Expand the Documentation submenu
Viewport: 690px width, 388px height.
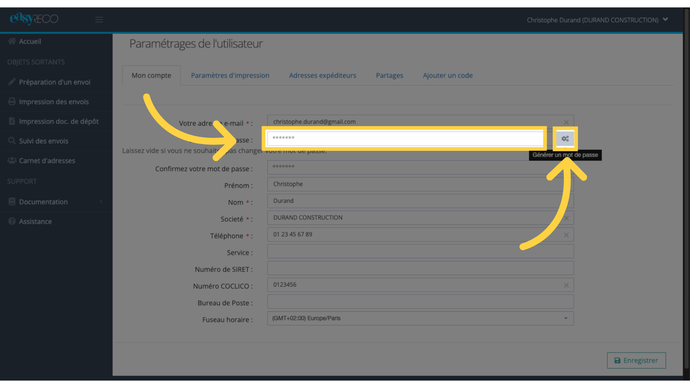point(56,202)
